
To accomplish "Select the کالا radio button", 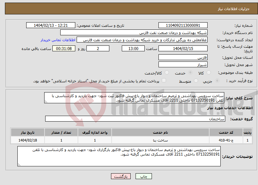I will [x=209, y=73].
